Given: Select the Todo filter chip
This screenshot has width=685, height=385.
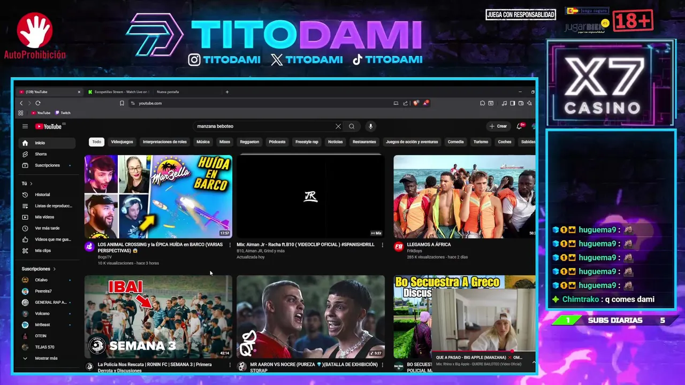Looking at the screenshot, I should coord(96,142).
